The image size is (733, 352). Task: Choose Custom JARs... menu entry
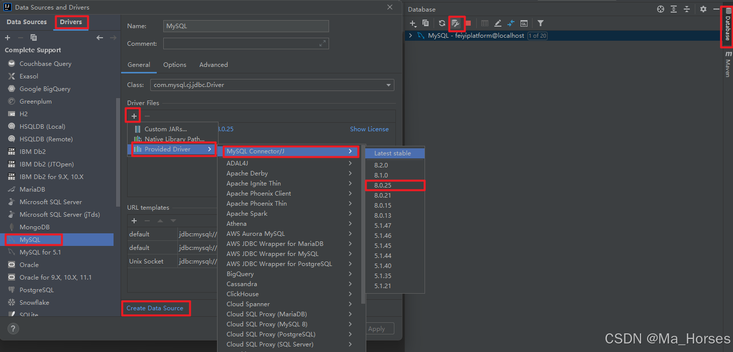173,129
